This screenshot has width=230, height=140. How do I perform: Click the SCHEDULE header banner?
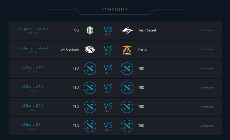(x=115, y=10)
